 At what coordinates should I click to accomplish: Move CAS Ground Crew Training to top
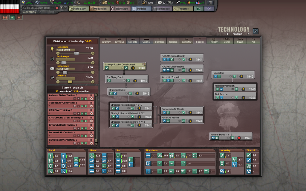(86, 121)
